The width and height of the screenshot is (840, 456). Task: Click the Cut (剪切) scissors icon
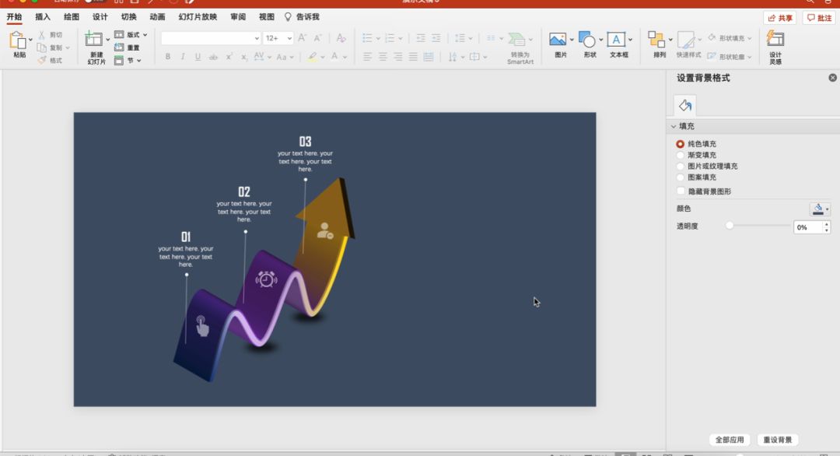(x=42, y=35)
